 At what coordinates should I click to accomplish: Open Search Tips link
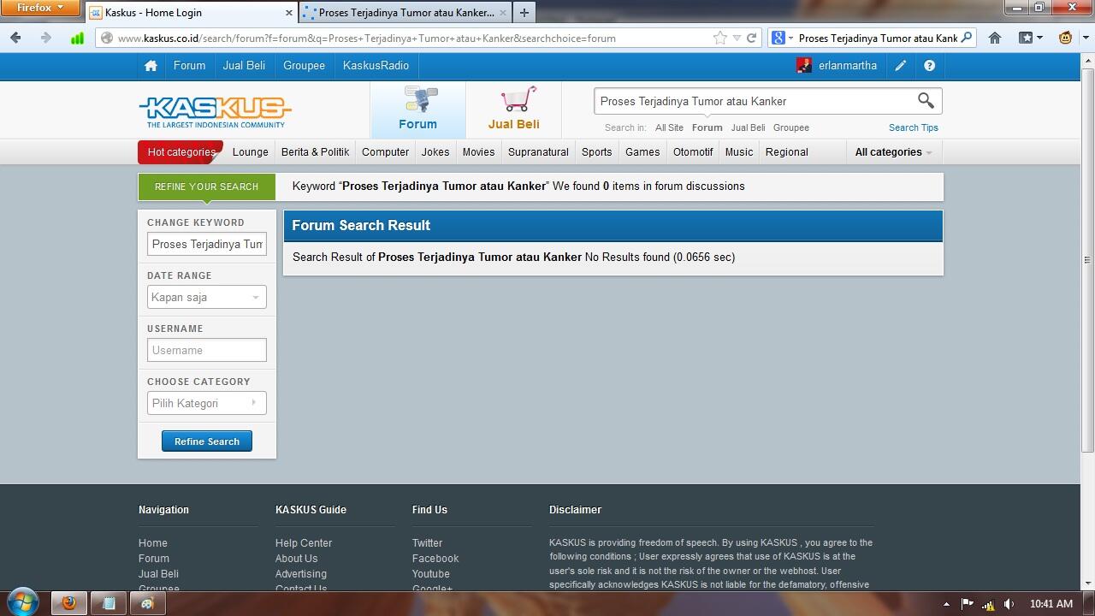(x=914, y=127)
